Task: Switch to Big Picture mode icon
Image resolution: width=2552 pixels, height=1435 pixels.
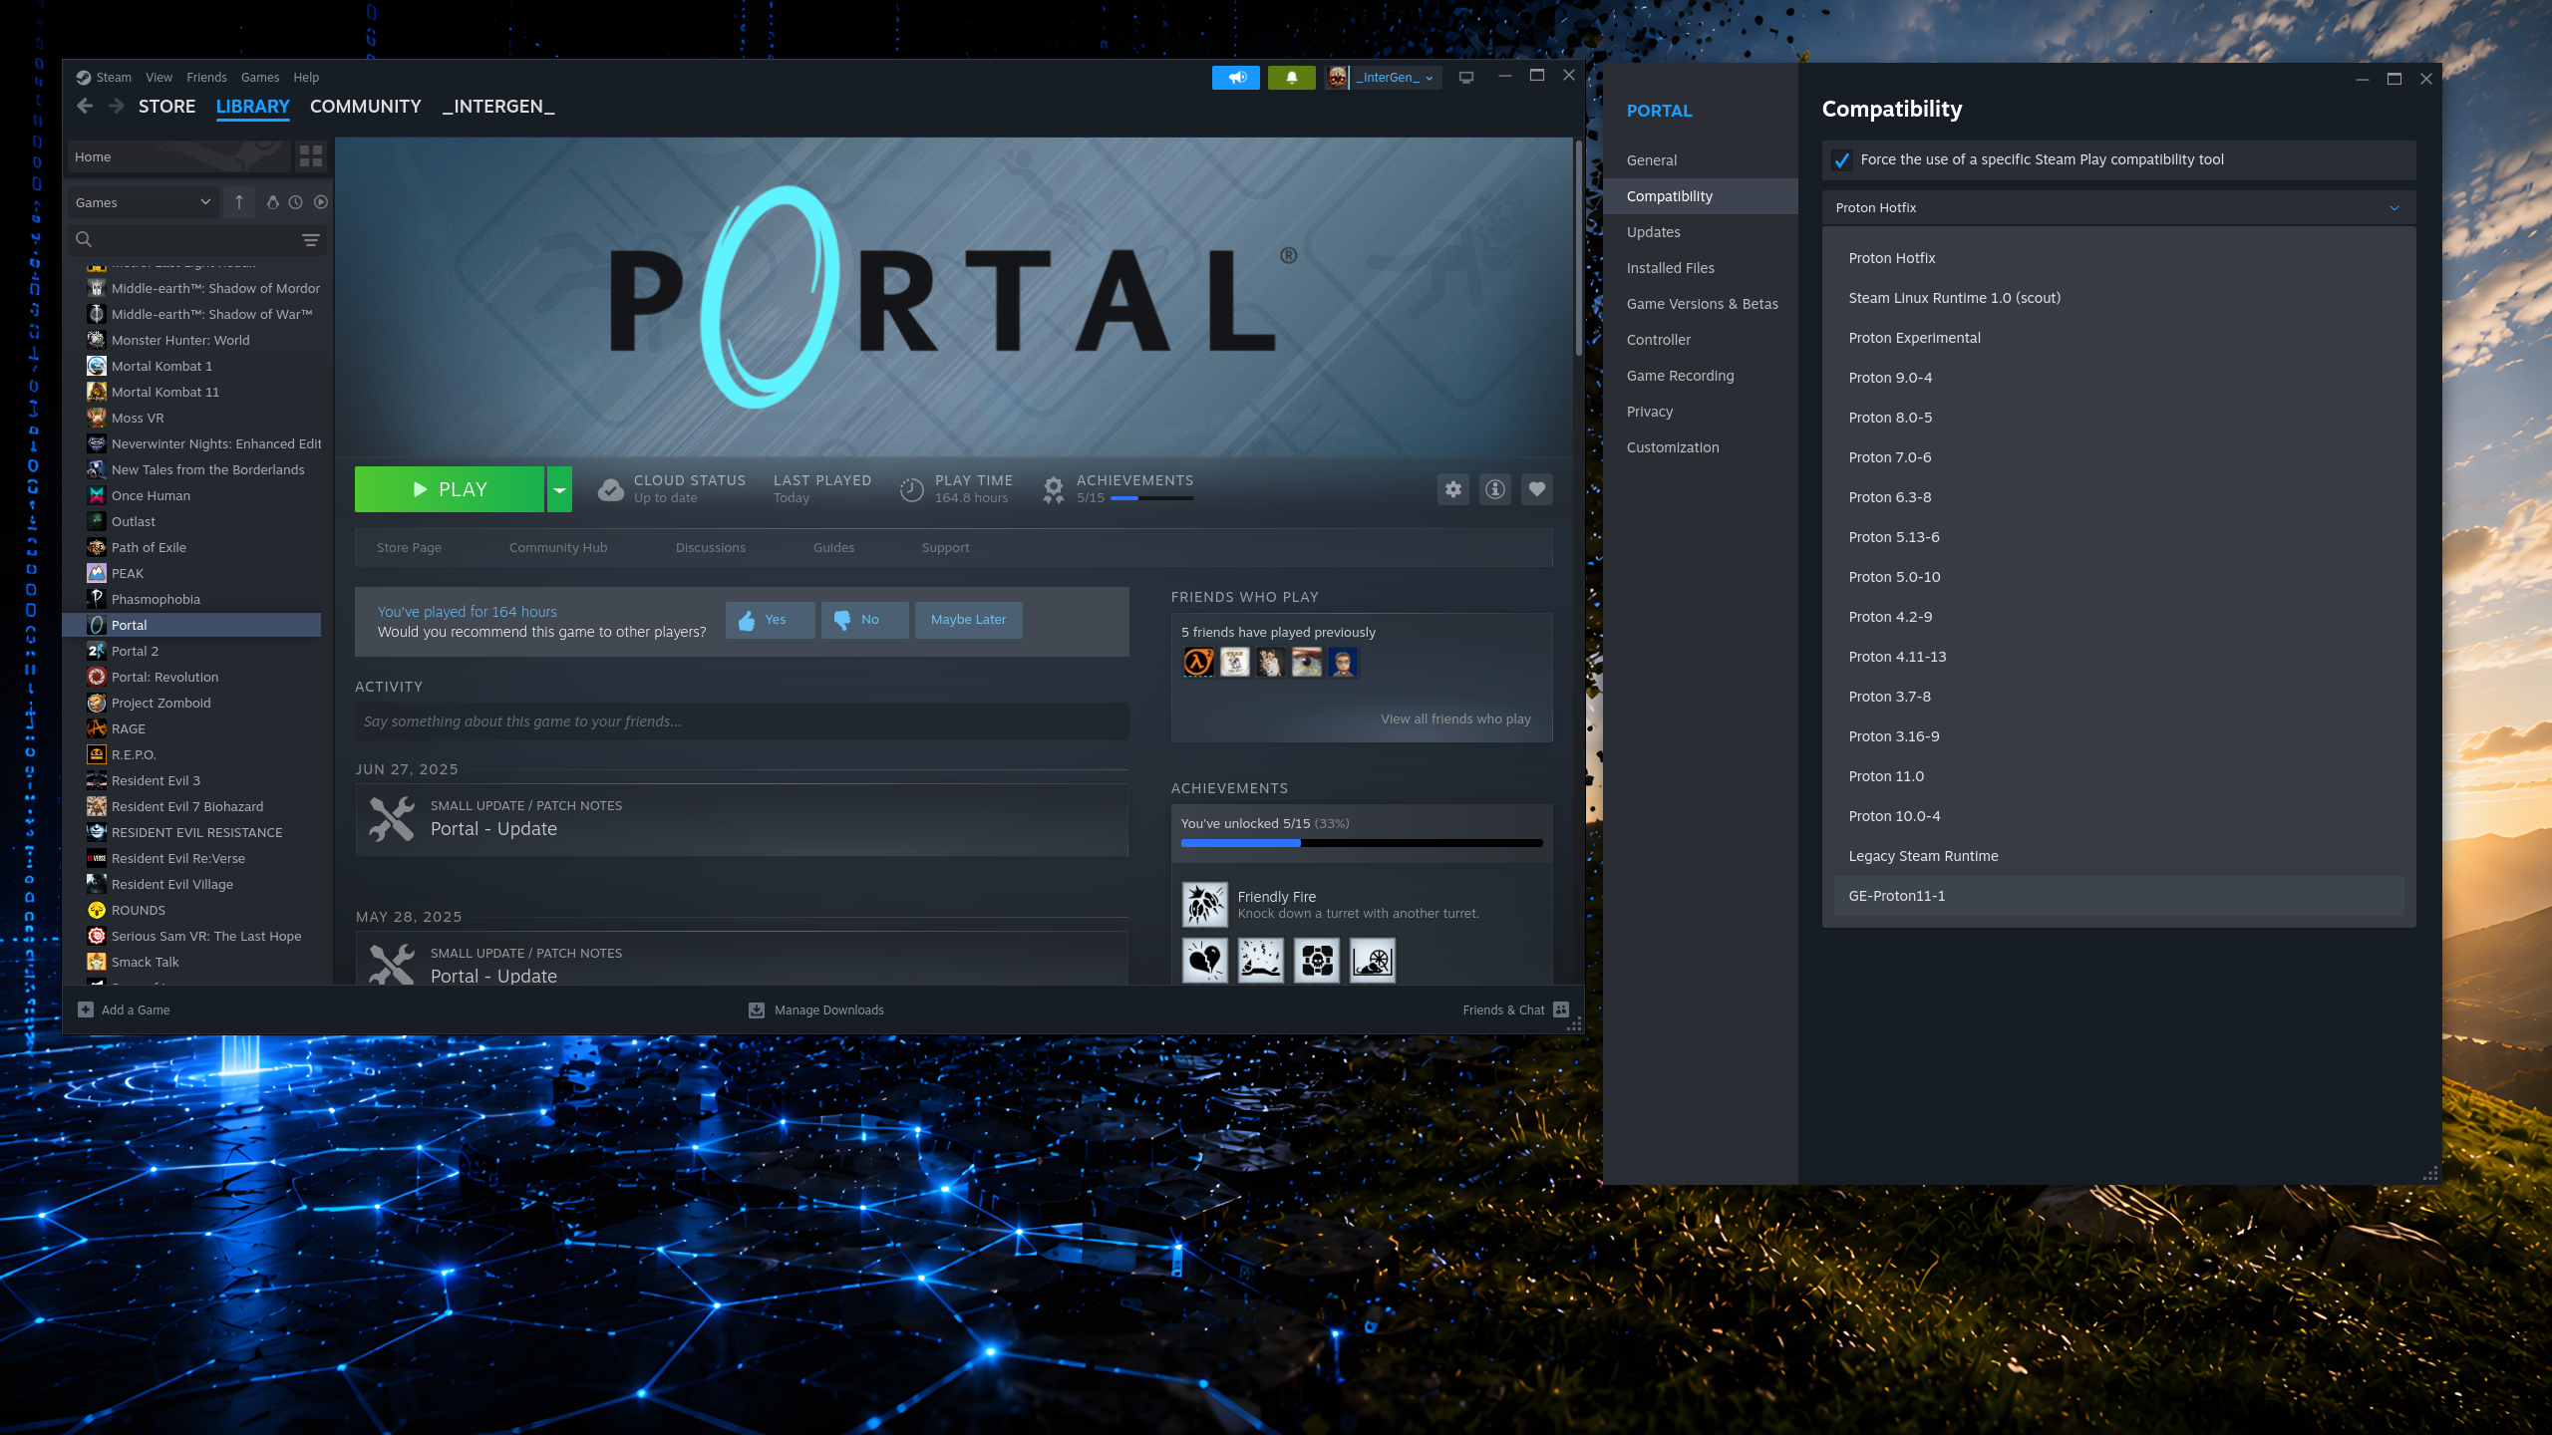Action: (x=1466, y=77)
